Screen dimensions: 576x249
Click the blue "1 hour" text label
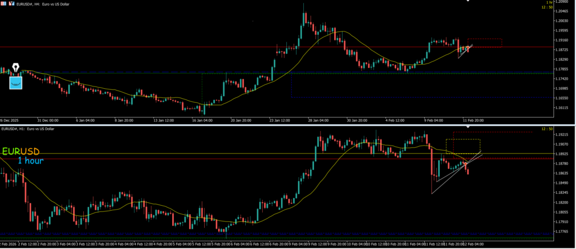[30, 161]
